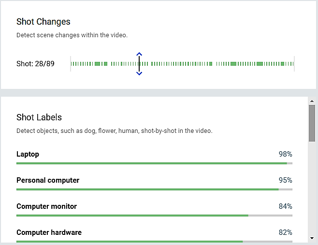Click the black shot position marker line
Screen dimensions: 318x245
coord(139,64)
